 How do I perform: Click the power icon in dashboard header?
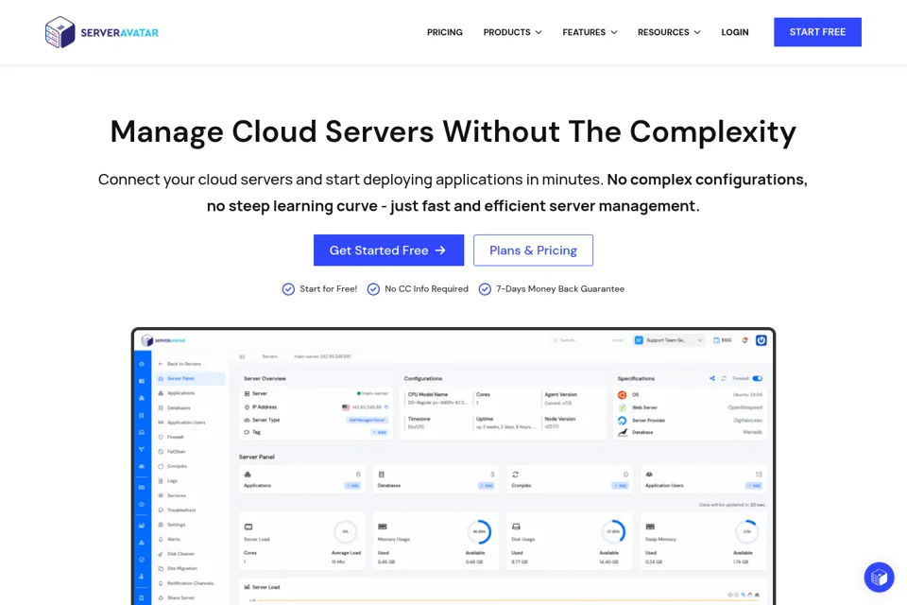(762, 340)
